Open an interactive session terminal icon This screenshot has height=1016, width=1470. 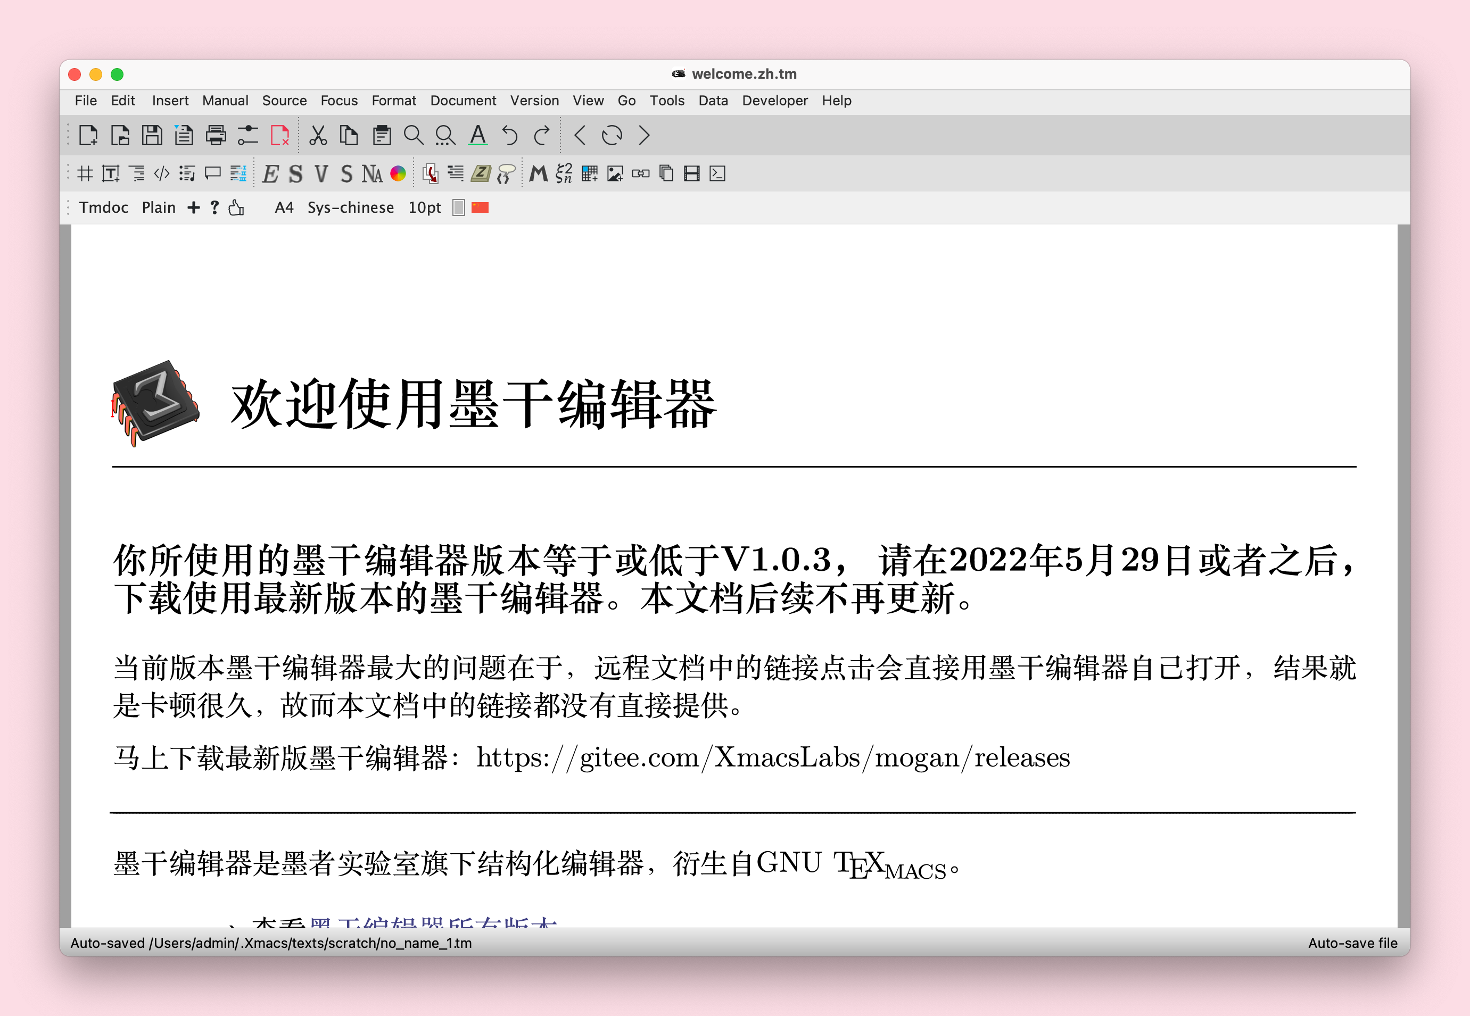[717, 173]
